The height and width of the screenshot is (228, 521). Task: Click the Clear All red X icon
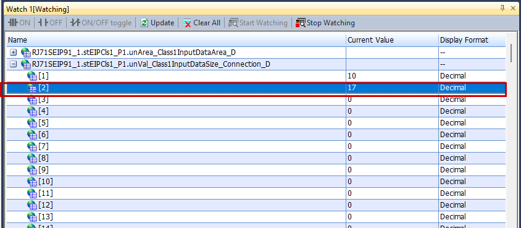coord(187,23)
